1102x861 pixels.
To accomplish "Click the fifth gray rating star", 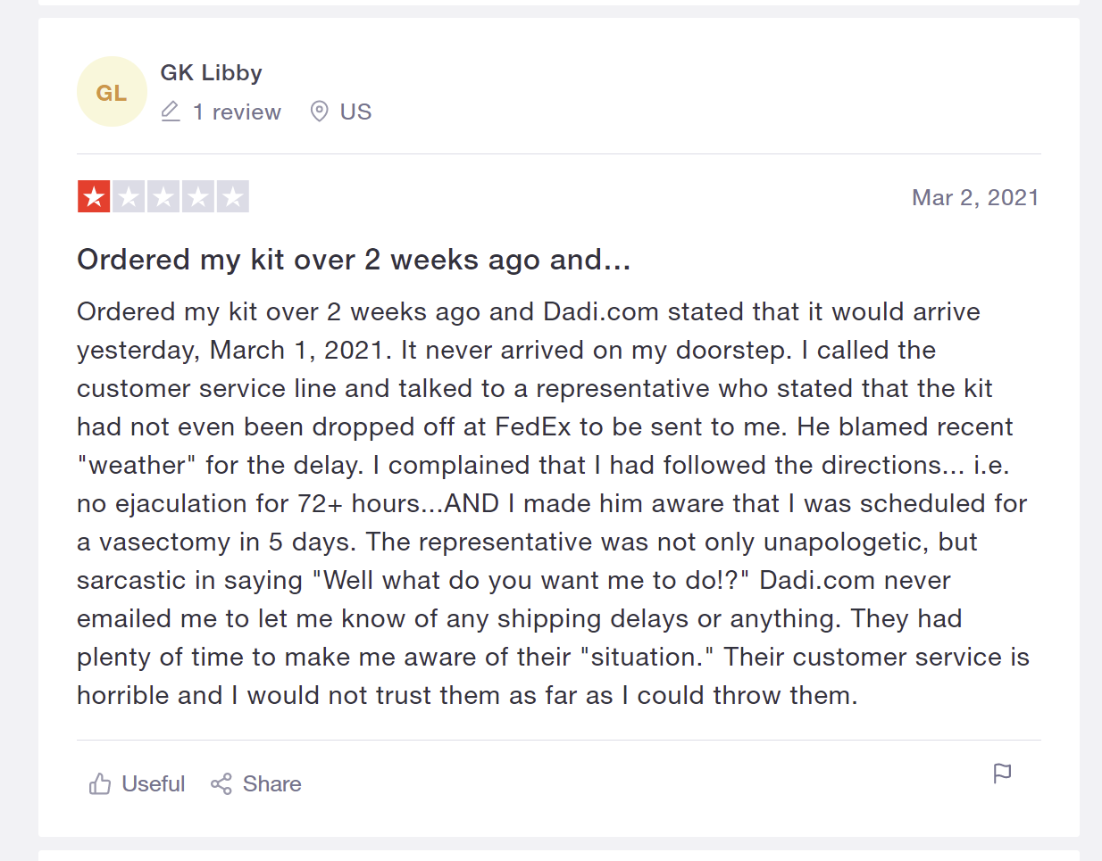I will click(233, 196).
